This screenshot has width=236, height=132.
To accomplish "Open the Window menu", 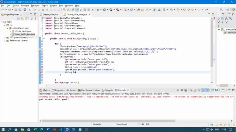I will (x=69, y=5).
